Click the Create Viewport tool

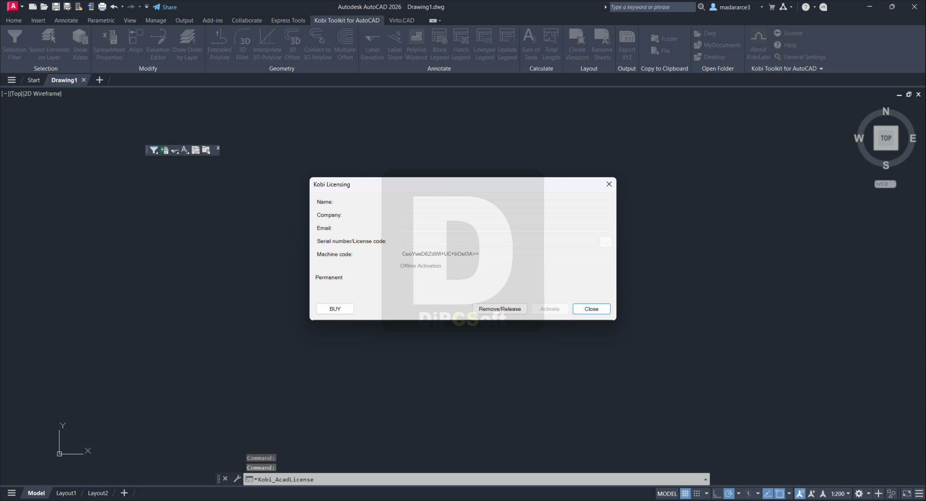coord(577,44)
